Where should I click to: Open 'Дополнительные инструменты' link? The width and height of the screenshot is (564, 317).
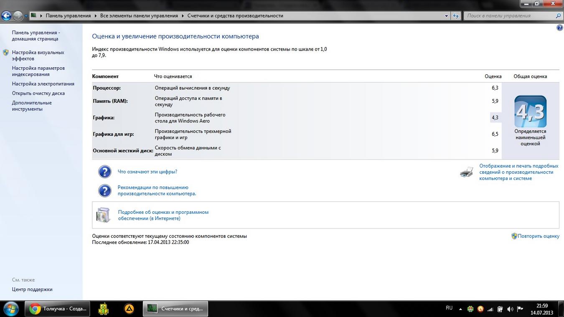[x=32, y=106]
